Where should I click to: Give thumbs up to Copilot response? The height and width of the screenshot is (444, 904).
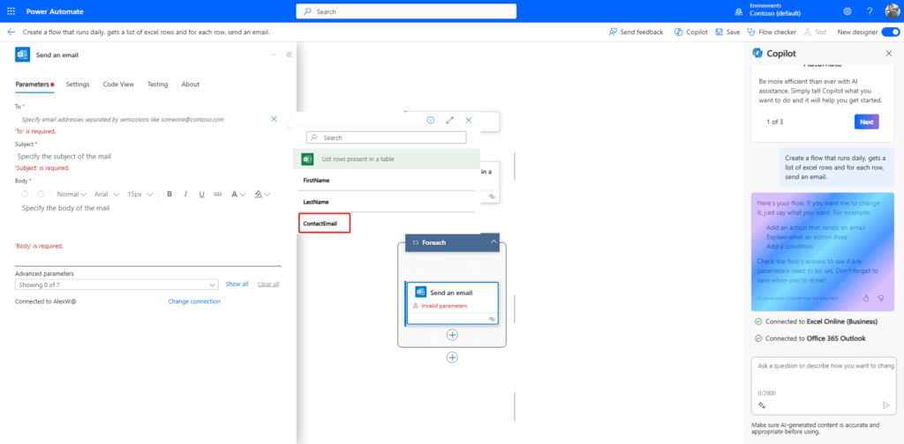click(x=866, y=298)
